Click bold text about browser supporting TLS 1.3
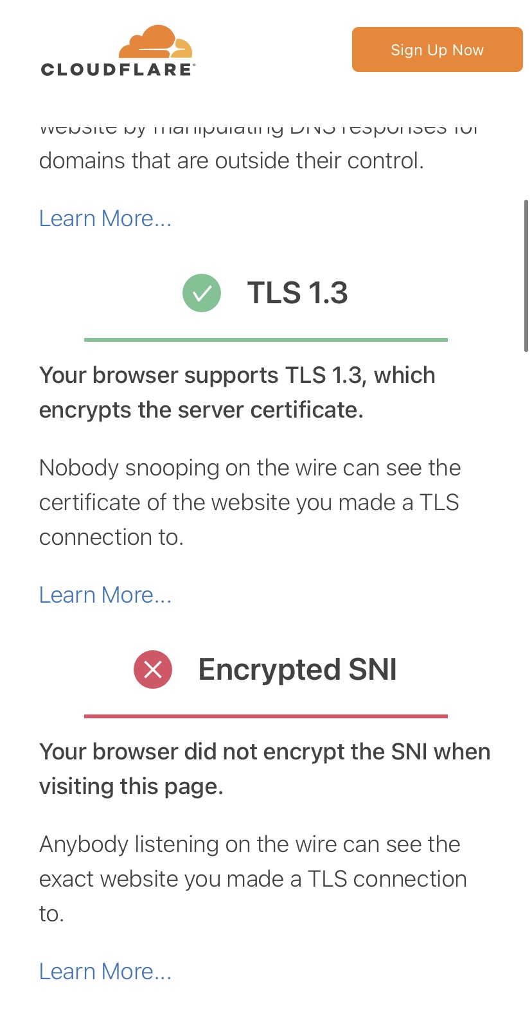Image resolution: width=532 pixels, height=1028 pixels. click(237, 393)
